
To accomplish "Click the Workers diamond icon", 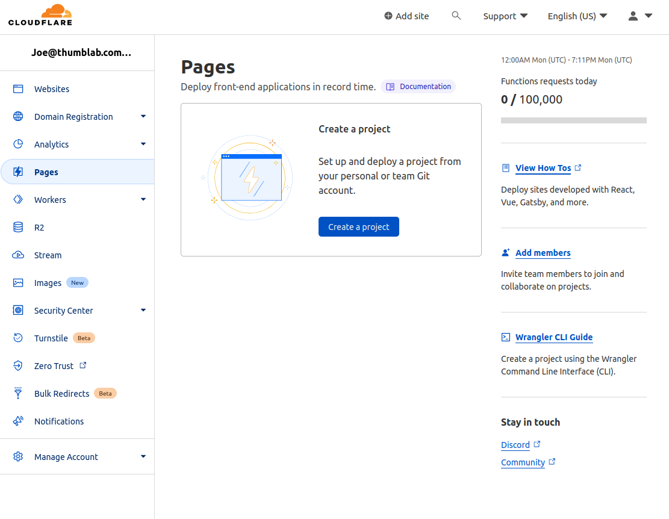I will pyautogui.click(x=18, y=199).
